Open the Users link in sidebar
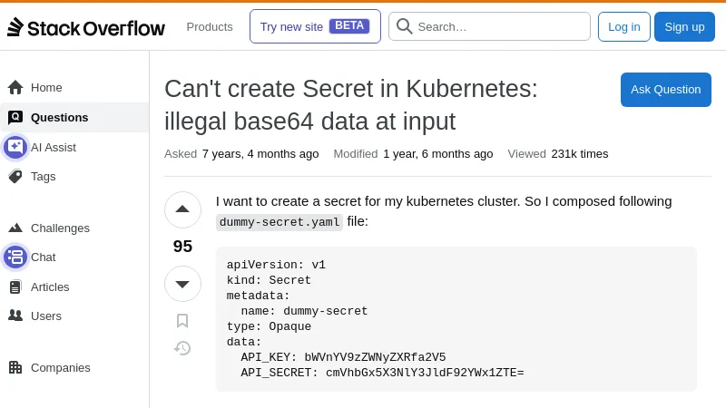The image size is (726, 408). 46,316
